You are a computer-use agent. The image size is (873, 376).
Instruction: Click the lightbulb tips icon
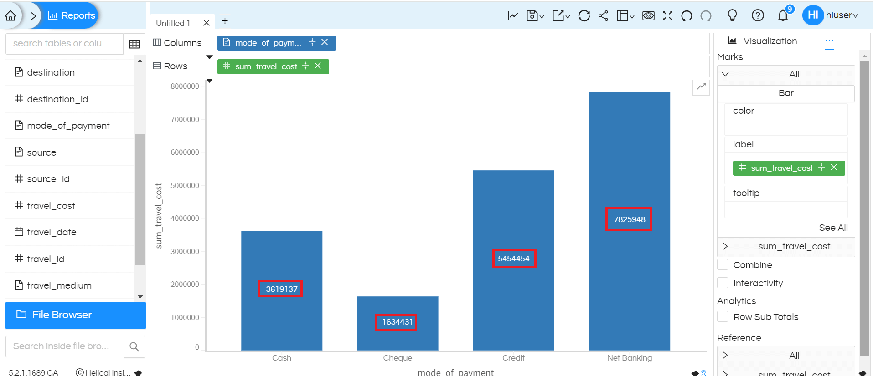[732, 15]
